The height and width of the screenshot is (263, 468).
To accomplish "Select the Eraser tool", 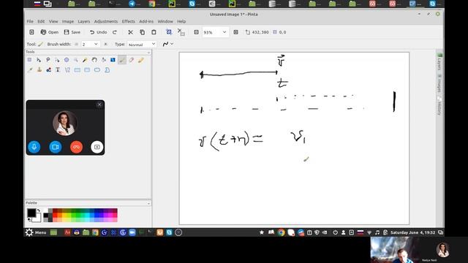I will pos(132,60).
